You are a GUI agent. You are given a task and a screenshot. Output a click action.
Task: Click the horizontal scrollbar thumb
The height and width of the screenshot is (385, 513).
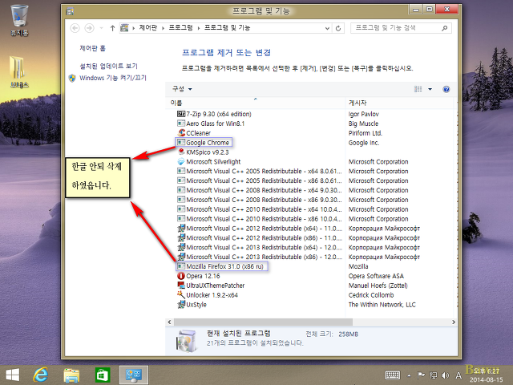click(x=263, y=322)
